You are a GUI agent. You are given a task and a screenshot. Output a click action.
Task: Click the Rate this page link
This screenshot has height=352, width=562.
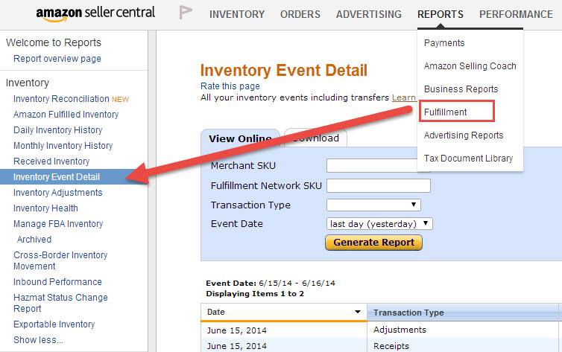(230, 86)
